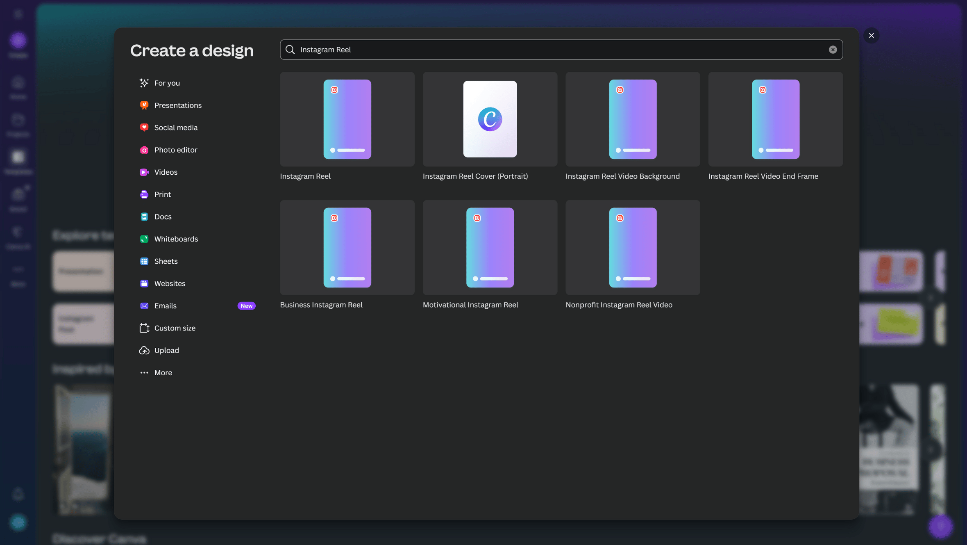Select the Websites category
Viewport: 967px width, 545px height.
pos(169,283)
